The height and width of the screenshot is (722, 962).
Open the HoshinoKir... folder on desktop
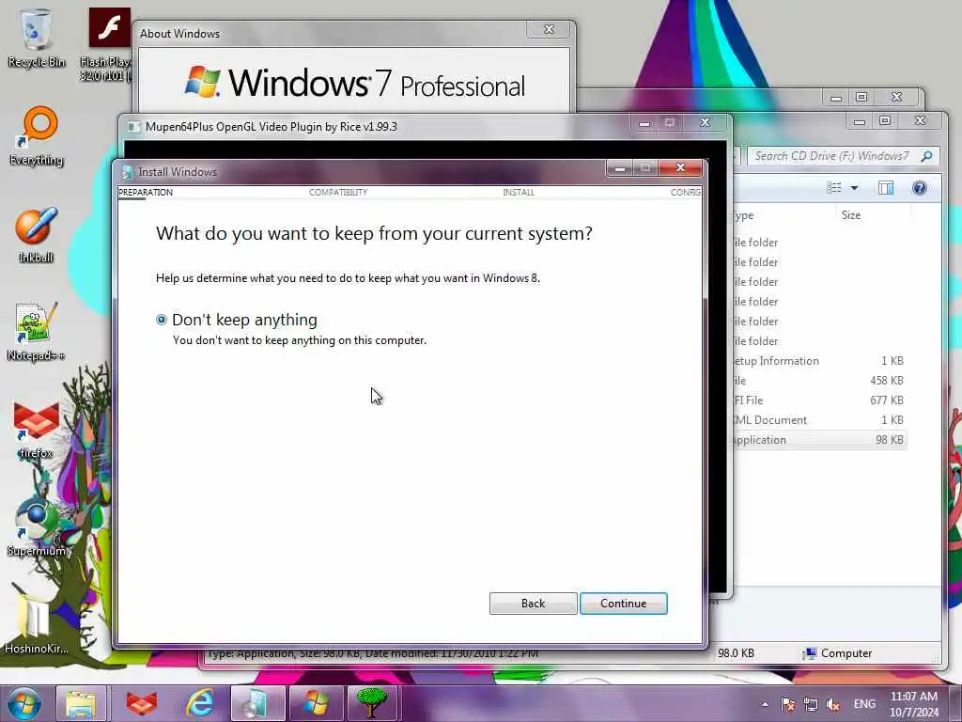(x=37, y=625)
